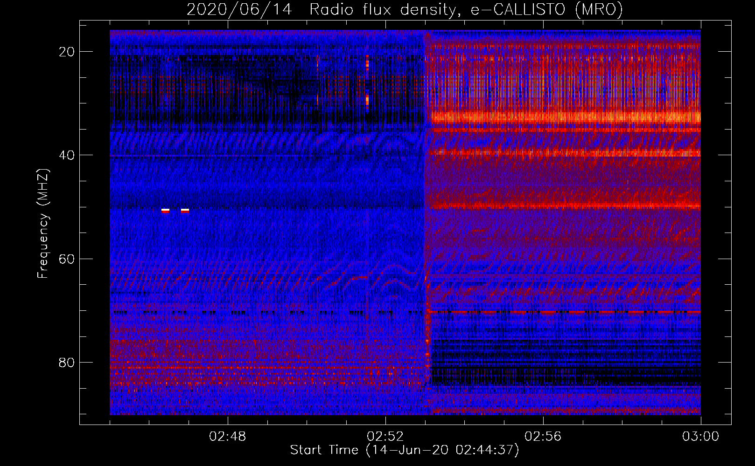
Task: Click the 02:56 time tick label
Action: (543, 437)
